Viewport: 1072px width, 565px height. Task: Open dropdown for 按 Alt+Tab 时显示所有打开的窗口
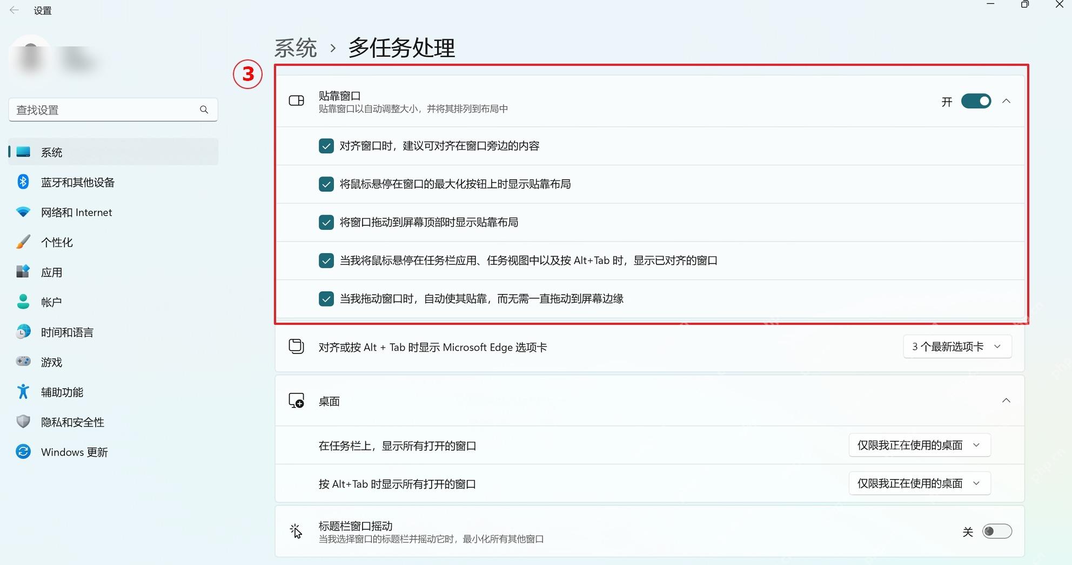coord(920,484)
